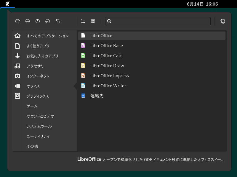Viewport: 237px width, 177px height.
Task: Select the オフィス category
Action: point(33,86)
